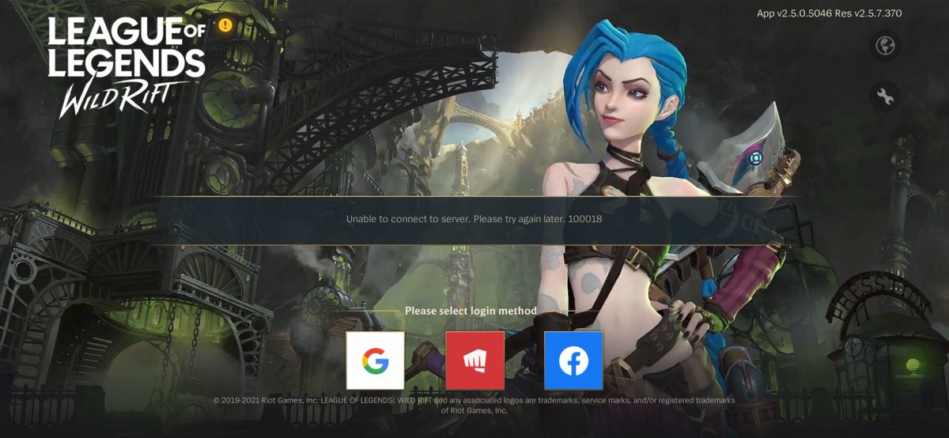This screenshot has width=949, height=438.
Task: Click the 'Please select login method' label
Action: coord(471,311)
